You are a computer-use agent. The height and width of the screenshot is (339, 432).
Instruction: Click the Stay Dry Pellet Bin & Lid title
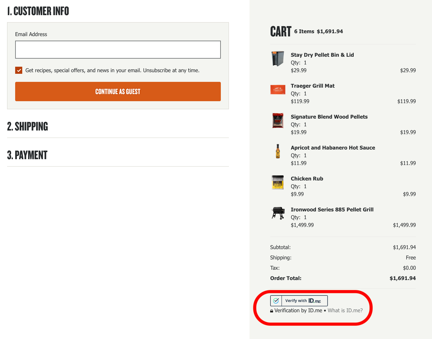(x=322, y=55)
